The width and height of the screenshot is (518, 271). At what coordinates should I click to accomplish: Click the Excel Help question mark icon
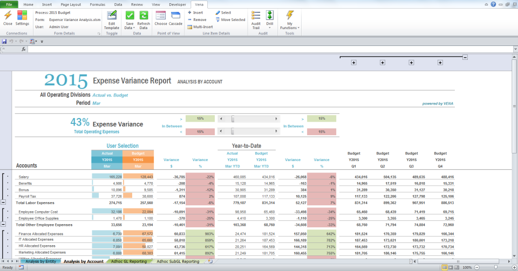[493, 4]
